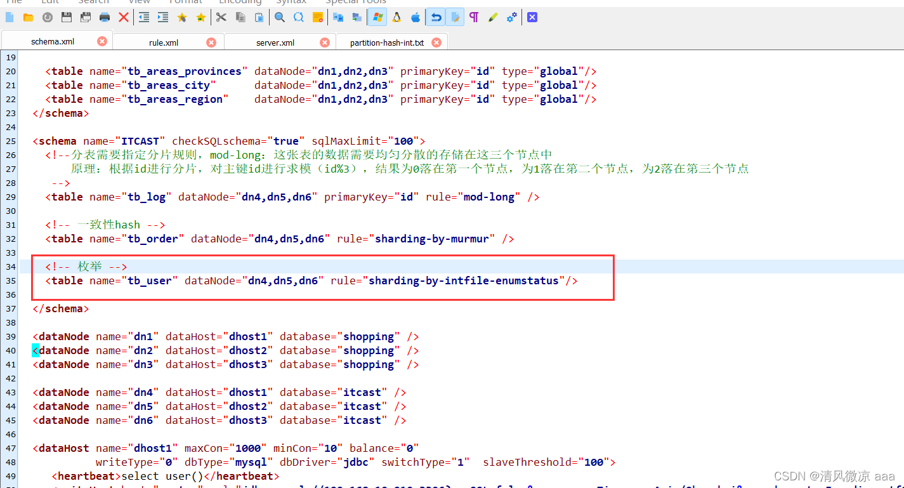Click "dn1" in the dataNode on line 39
This screenshot has height=488, width=904.
[143, 336]
